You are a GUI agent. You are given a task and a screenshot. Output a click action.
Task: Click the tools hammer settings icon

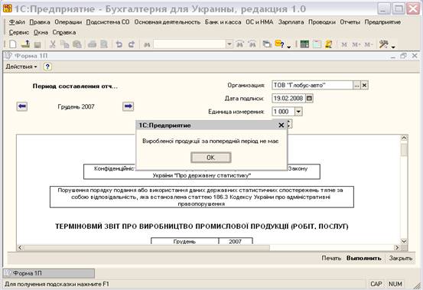(383, 44)
